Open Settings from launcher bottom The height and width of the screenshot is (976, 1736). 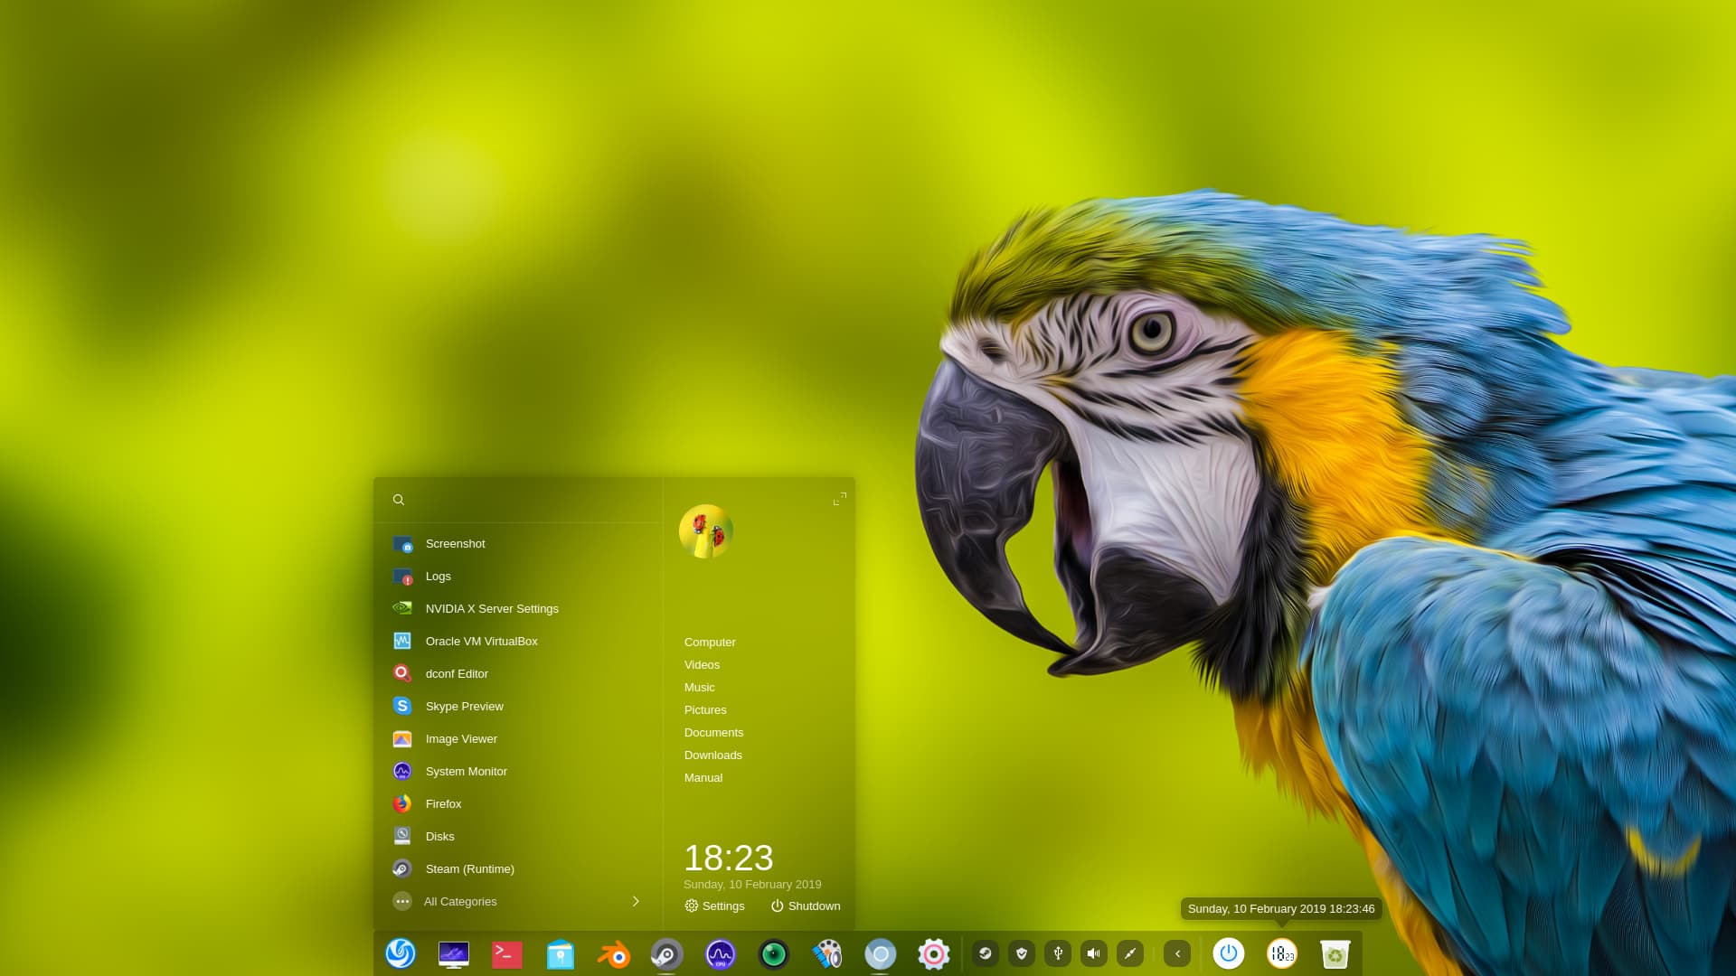tap(714, 906)
